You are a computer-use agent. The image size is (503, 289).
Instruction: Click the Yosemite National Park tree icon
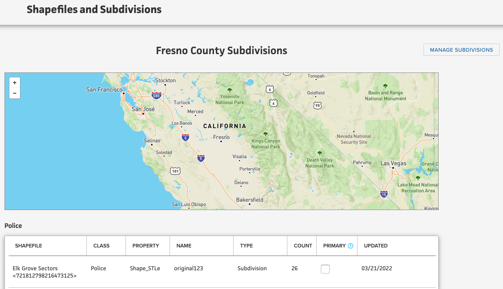[229, 90]
